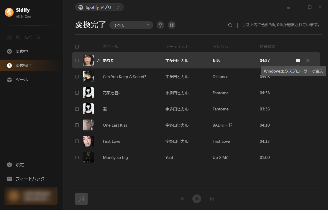Check the box for One Last Kiss
Screen dimensions: 328x210
77,125
